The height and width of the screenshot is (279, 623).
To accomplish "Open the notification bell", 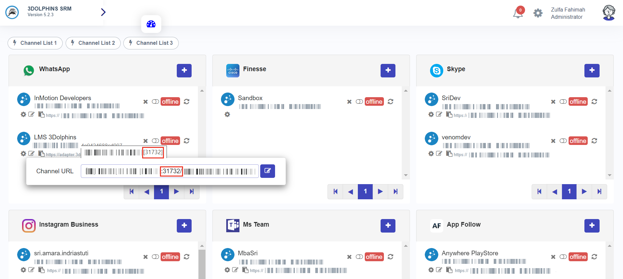I will (x=518, y=13).
